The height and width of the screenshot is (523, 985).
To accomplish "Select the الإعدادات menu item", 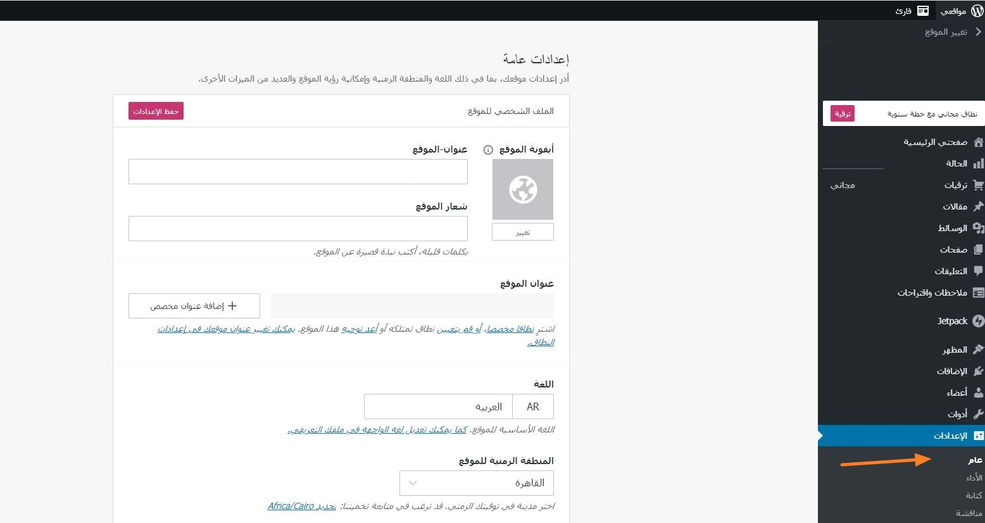I will 950,436.
